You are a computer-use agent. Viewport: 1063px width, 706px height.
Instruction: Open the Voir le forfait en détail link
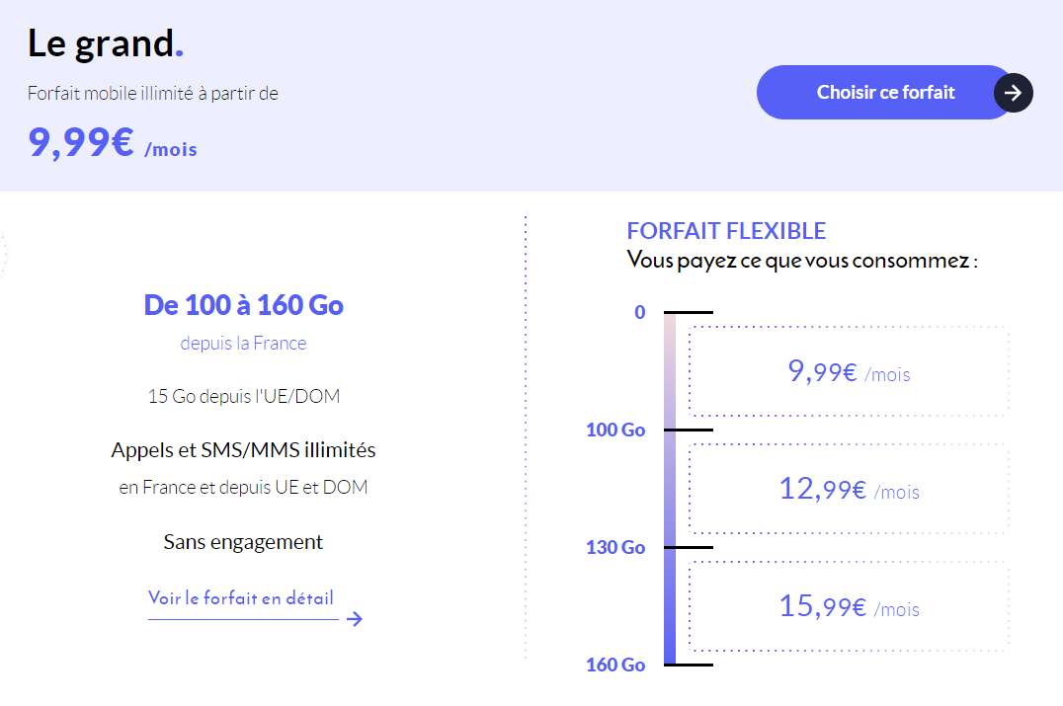tap(241, 598)
